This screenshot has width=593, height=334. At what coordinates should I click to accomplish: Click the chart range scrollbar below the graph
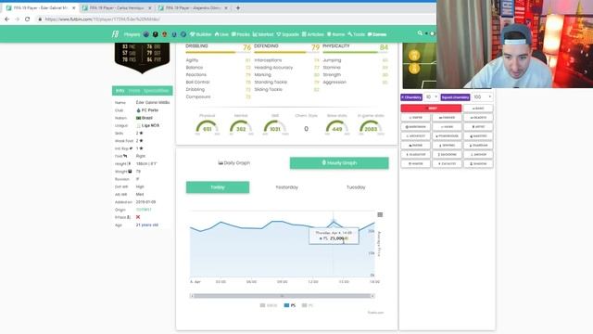282,296
